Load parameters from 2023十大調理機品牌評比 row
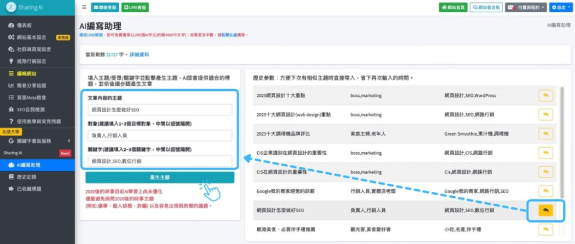 546,134
